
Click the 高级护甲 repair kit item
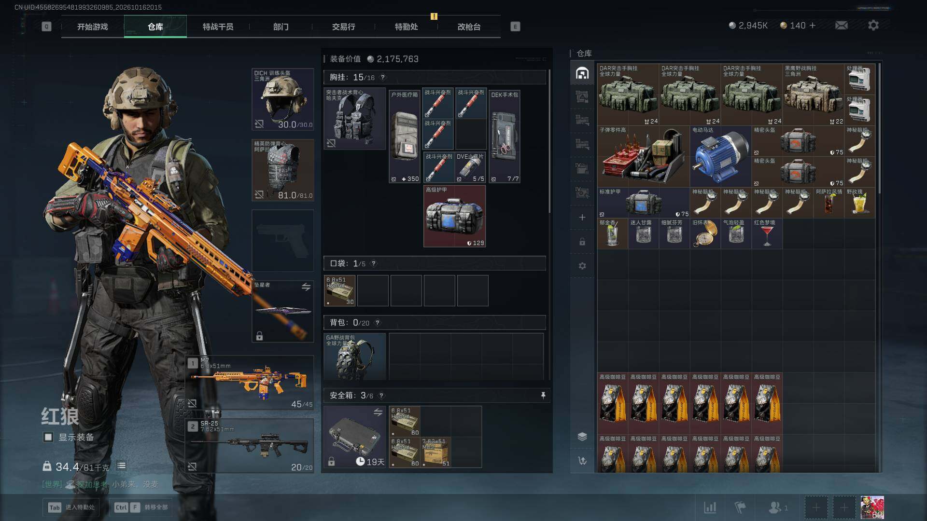click(x=454, y=216)
